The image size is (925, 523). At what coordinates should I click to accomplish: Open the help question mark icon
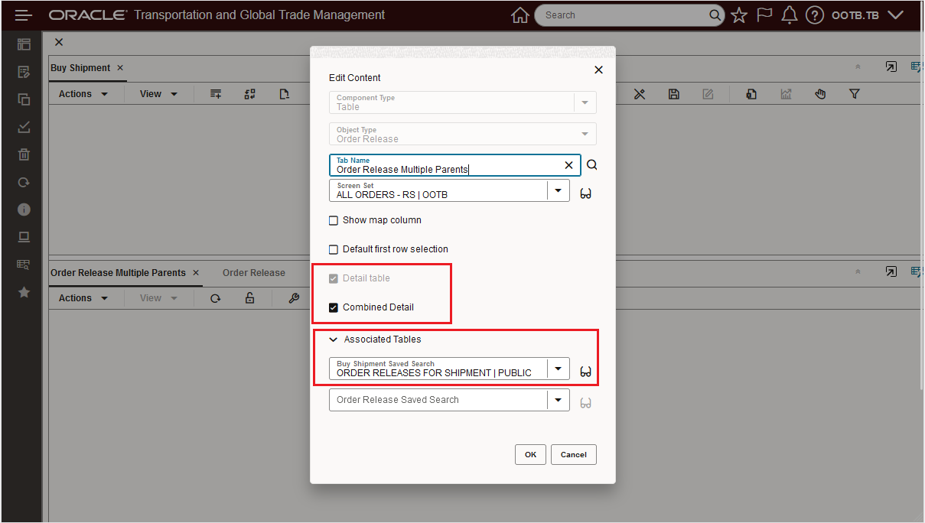(814, 15)
